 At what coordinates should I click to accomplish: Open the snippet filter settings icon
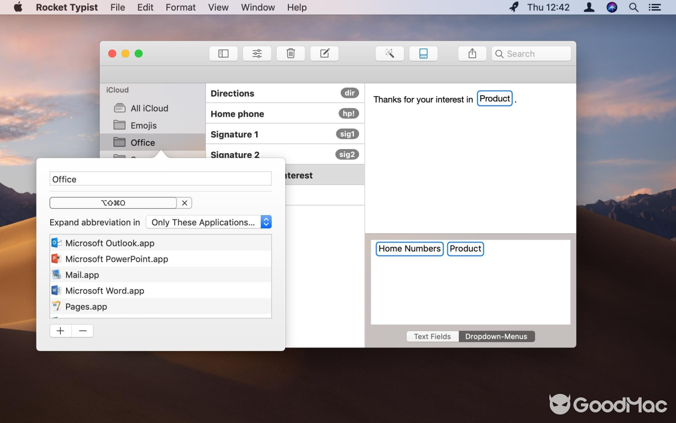257,53
